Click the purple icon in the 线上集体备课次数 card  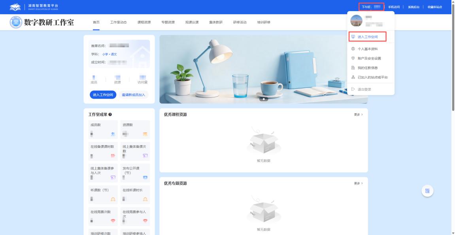click(x=145, y=156)
